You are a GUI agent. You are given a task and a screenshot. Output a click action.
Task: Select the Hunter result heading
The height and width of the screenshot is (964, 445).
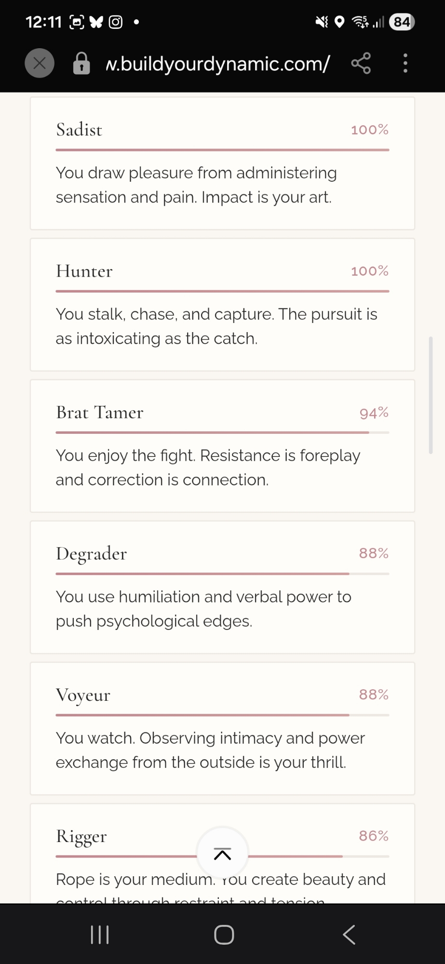coord(84,271)
